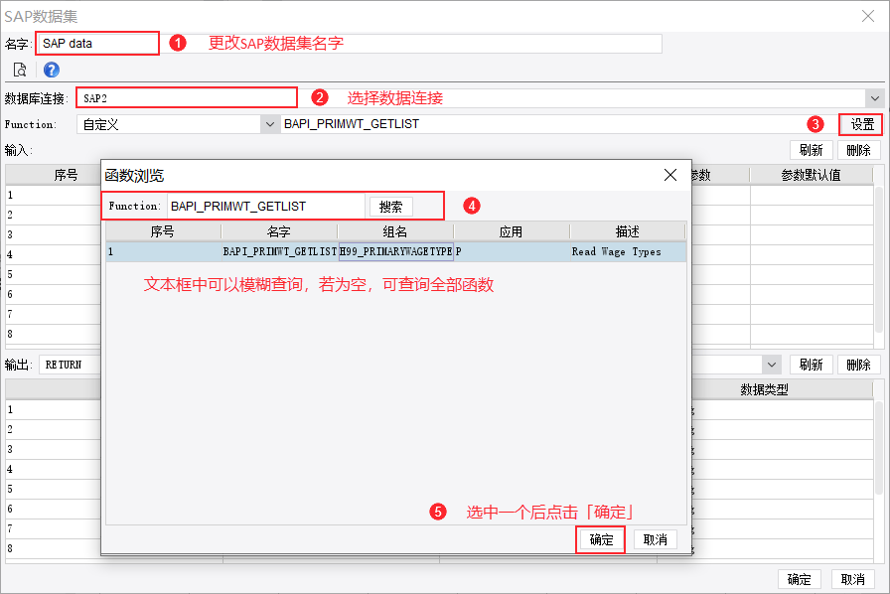The height and width of the screenshot is (594, 890).
Task: Expand the 数据库连接 dropdown arrow
Action: coord(875,98)
